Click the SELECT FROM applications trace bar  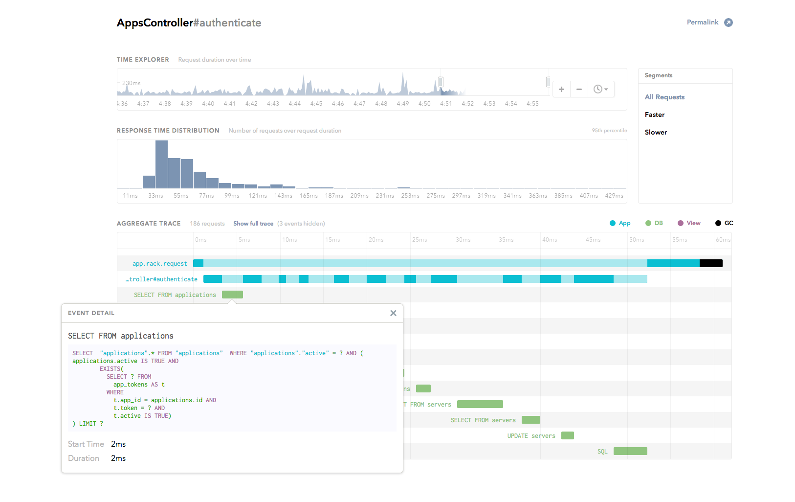pos(232,295)
